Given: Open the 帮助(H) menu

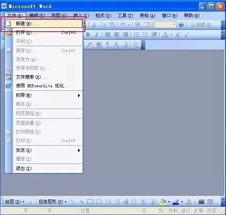Looking at the screenshot, I should click(192, 16).
